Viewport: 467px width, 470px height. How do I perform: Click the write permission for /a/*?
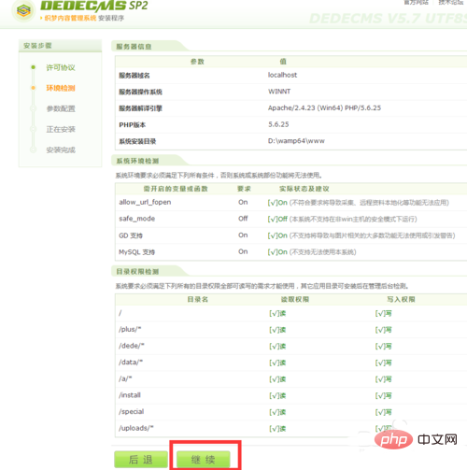pyautogui.click(x=383, y=379)
